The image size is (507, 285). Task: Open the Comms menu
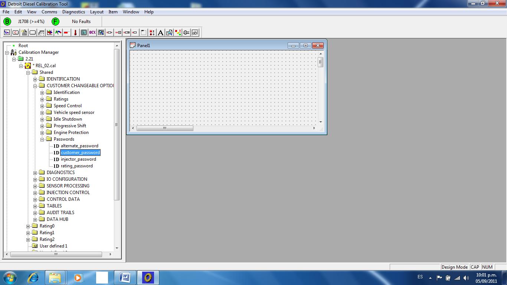[x=49, y=12]
